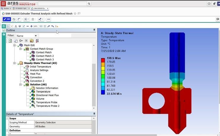220x136 pixels.
Task: Select the Temperature result in the tree
Action: click(43, 92)
